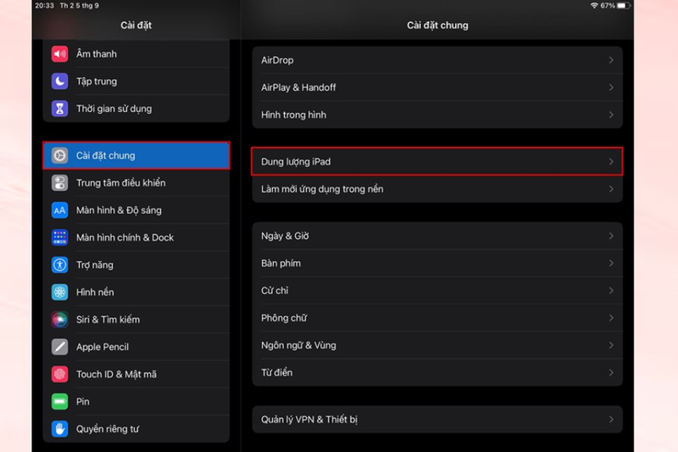Open AirPlay & Handoff chevron

611,87
